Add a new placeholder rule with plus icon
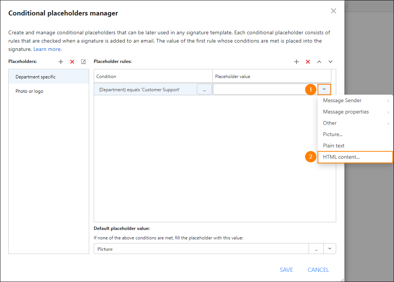Viewport: 394px width, 282px height. click(297, 61)
